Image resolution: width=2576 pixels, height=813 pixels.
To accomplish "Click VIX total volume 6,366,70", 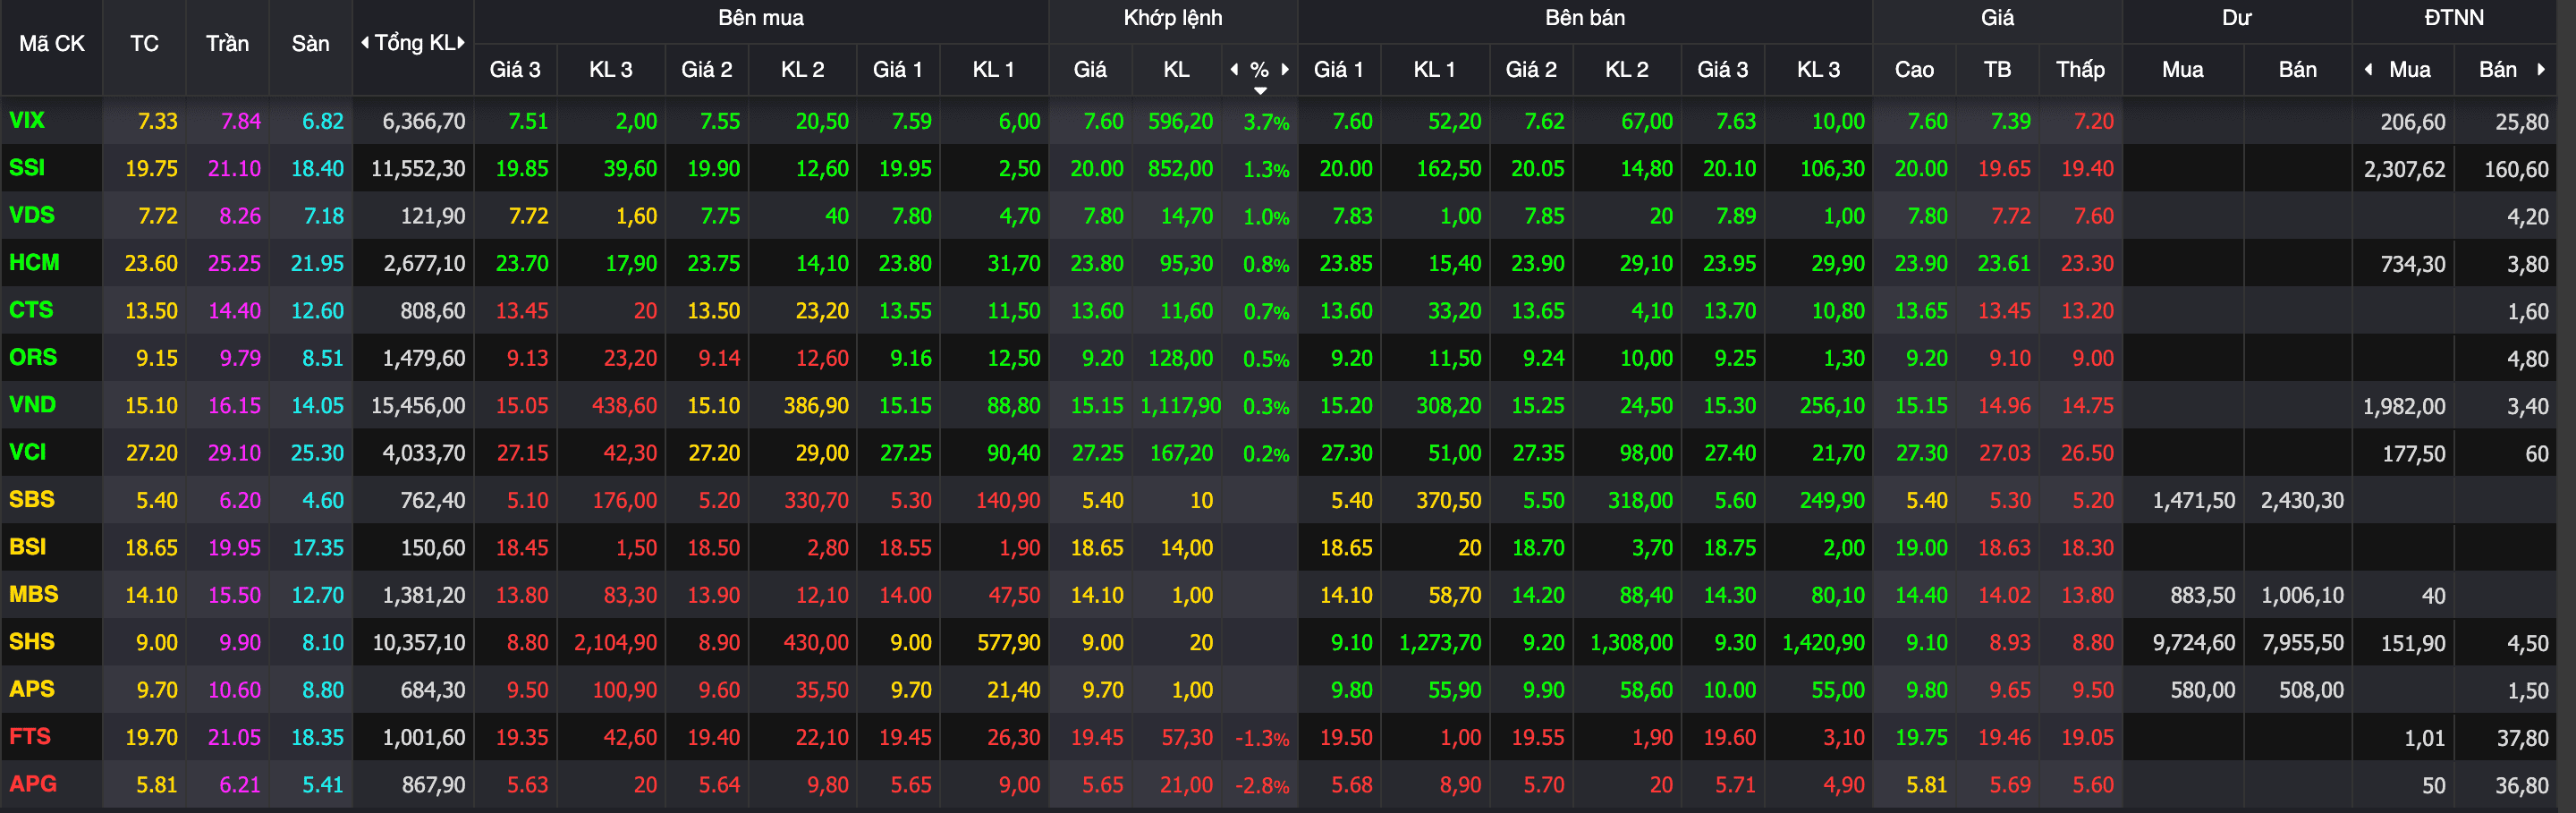I will coord(424,122).
